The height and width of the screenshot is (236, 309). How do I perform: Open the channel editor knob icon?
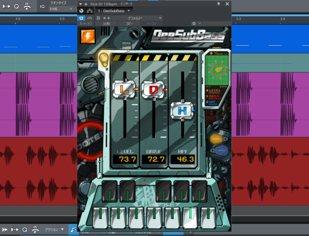click(x=81, y=11)
